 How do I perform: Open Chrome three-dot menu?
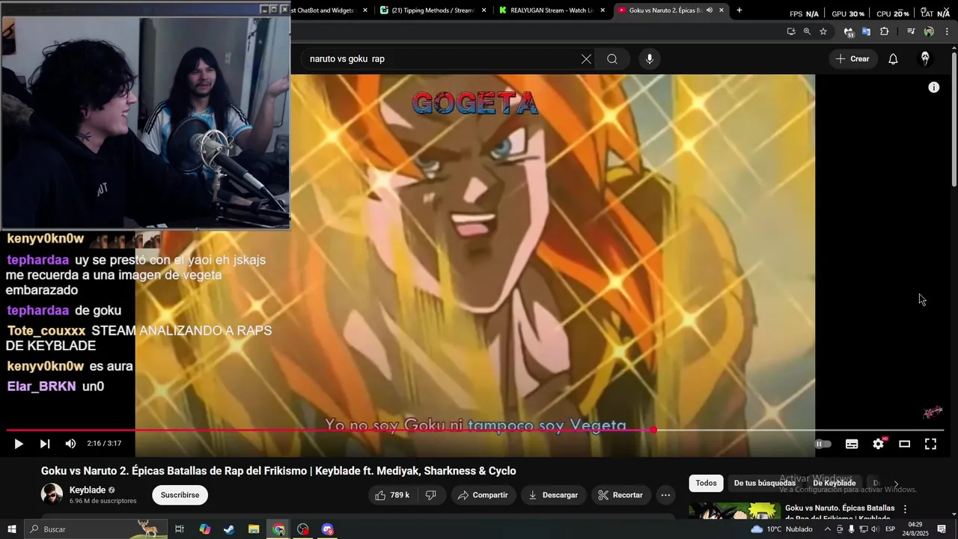pos(948,31)
